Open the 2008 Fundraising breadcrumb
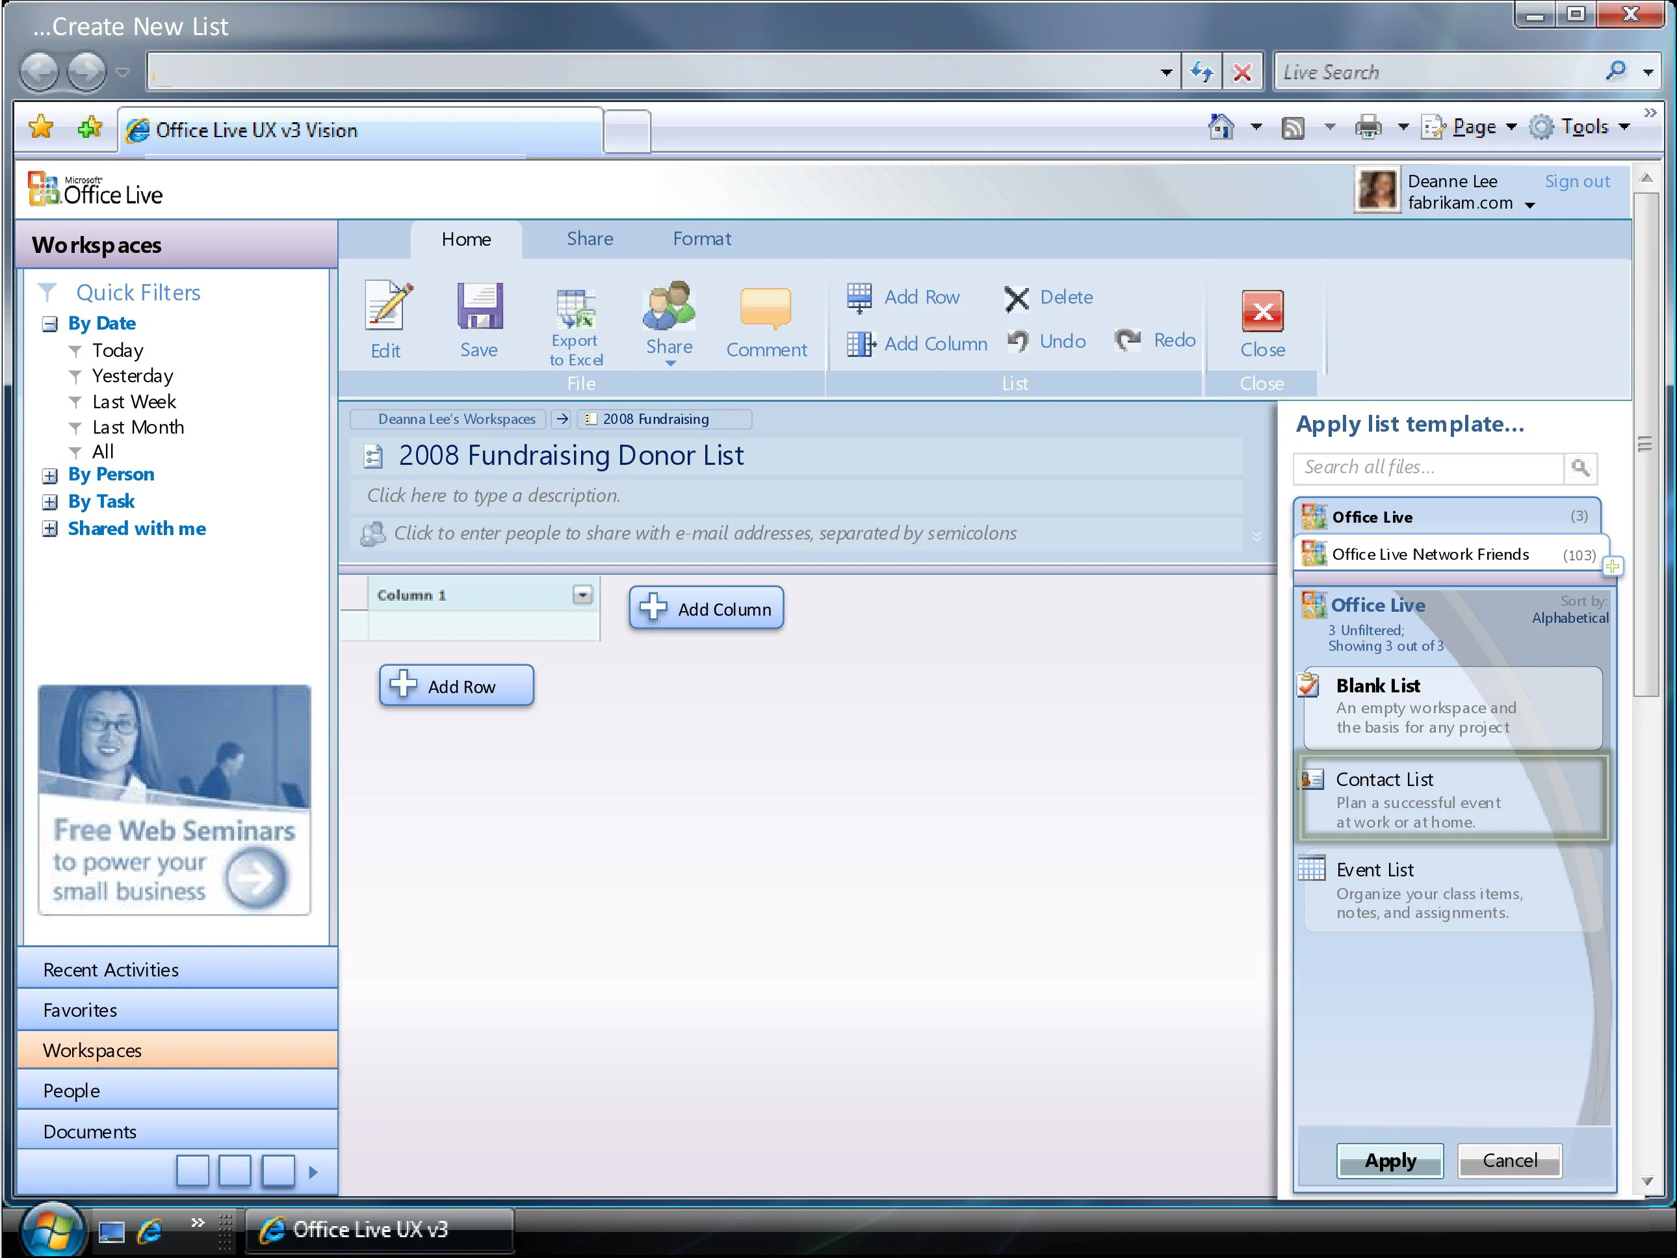 [x=664, y=419]
